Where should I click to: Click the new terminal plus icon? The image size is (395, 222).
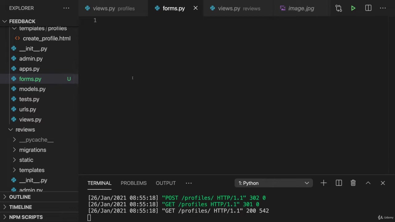323,183
